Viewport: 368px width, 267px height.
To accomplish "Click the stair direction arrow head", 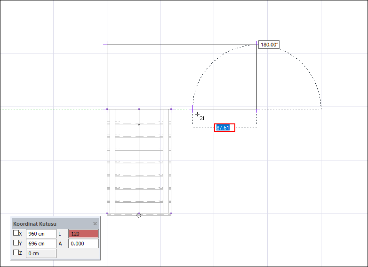I will click(x=139, y=125).
